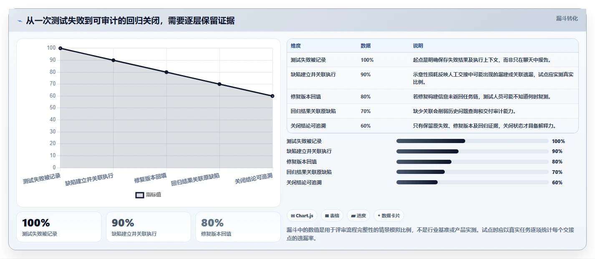Click description starting 示意性损耗反映人工交接
This screenshot has width=595, height=259.
point(493,78)
